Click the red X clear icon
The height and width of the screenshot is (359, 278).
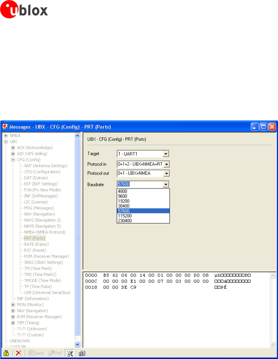click(x=18, y=353)
